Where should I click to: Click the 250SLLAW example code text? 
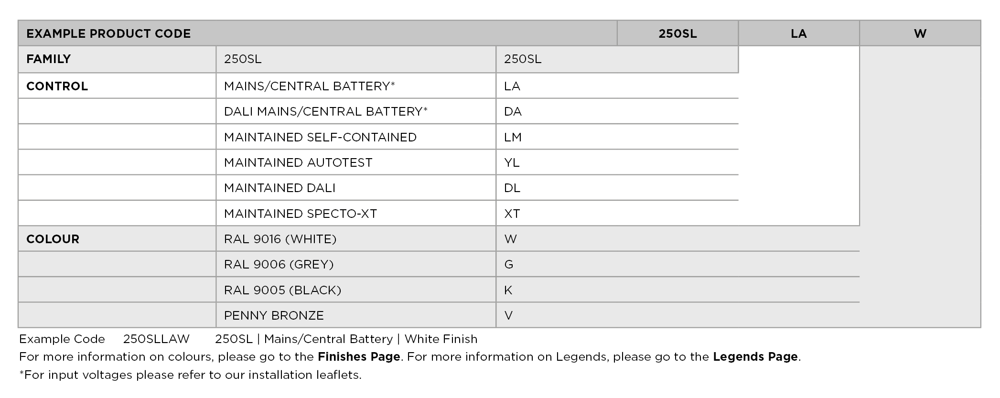pos(156,339)
